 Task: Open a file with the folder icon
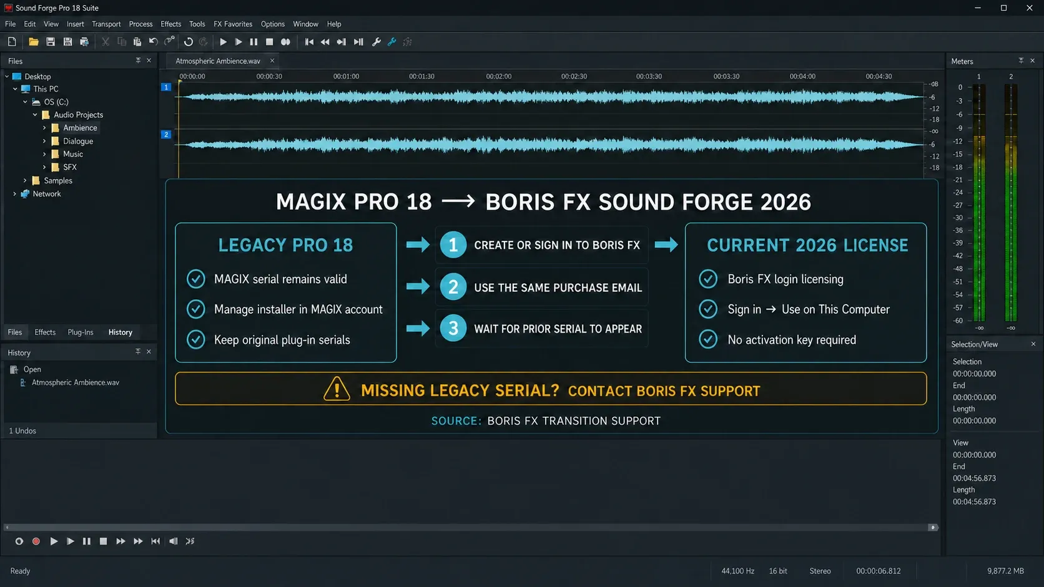[34, 42]
